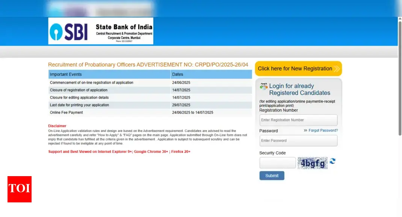402x217 pixels.
Task: Click the Submit button
Action: (x=272, y=175)
